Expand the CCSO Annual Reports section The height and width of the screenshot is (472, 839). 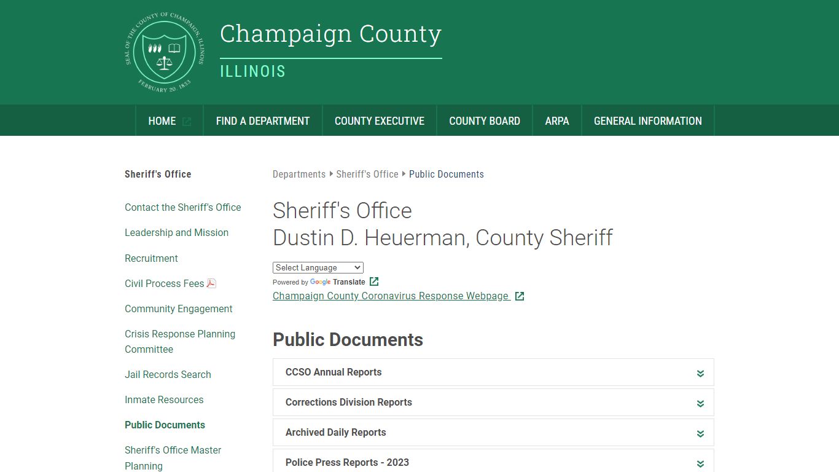point(493,372)
